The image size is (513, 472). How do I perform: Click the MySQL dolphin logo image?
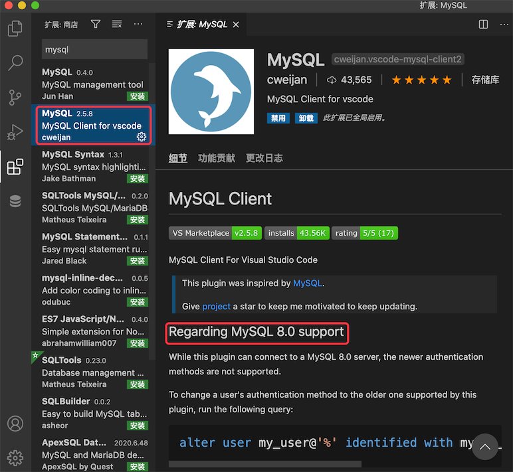[211, 92]
